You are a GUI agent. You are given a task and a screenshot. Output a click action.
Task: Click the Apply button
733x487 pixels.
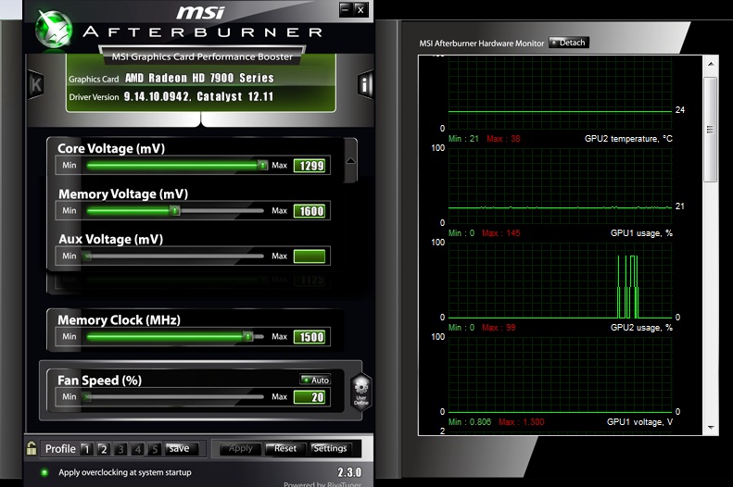(240, 449)
